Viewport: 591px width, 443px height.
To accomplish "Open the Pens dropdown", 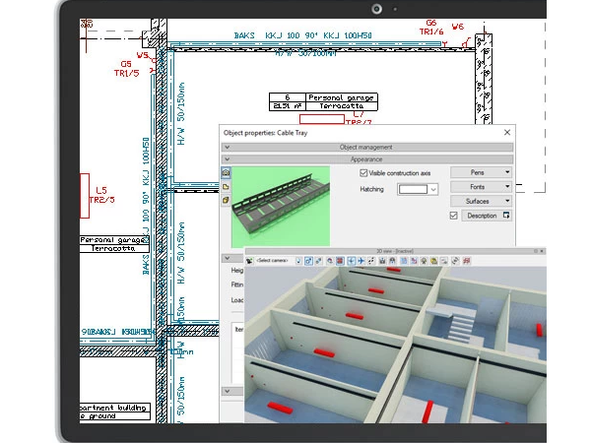I will tap(481, 172).
